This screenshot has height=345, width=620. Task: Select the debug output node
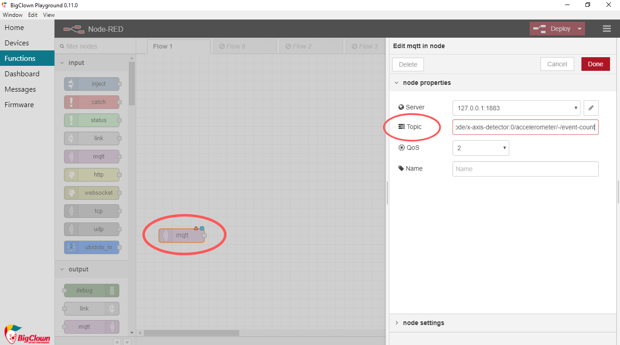[92, 291]
